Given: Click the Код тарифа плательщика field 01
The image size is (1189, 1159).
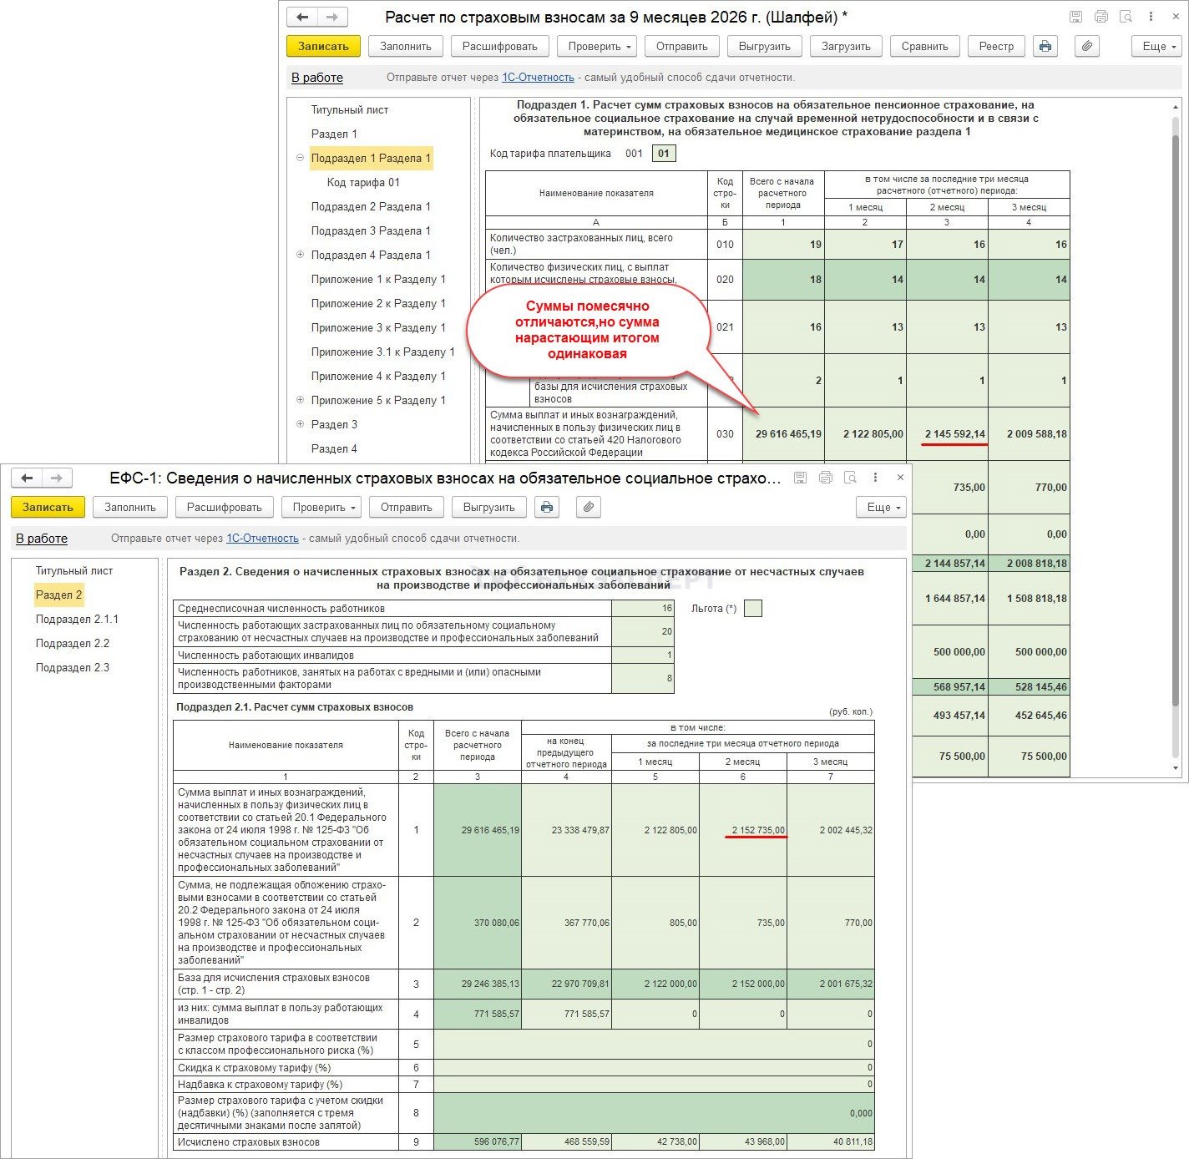Looking at the screenshot, I should pos(664,154).
